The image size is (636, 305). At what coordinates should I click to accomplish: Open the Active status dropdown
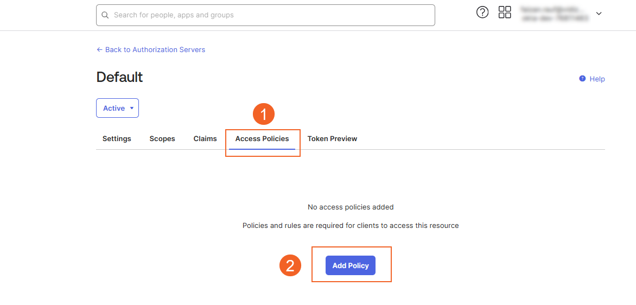(117, 108)
